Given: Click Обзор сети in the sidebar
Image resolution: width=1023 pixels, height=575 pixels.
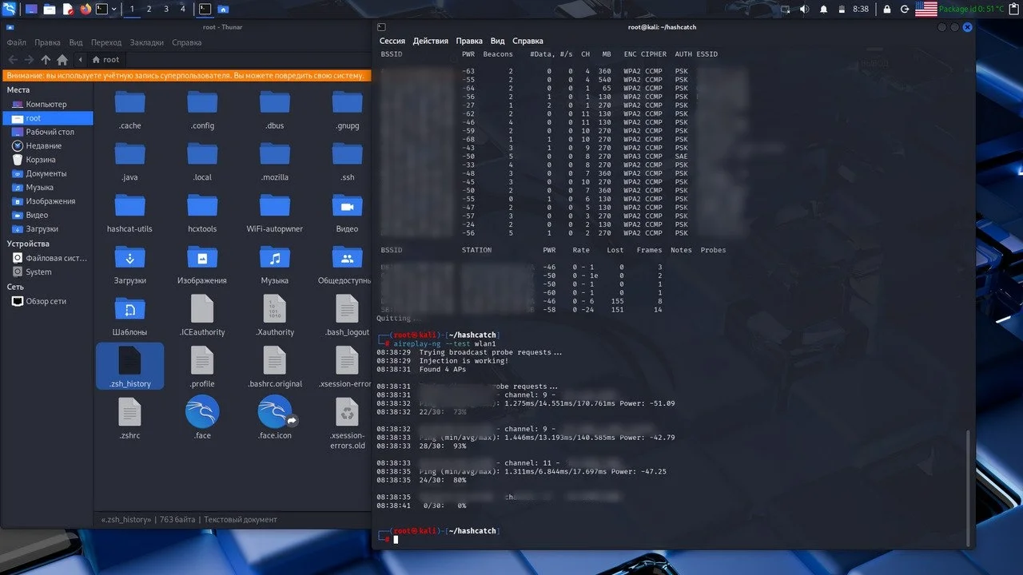Looking at the screenshot, I should tap(46, 301).
